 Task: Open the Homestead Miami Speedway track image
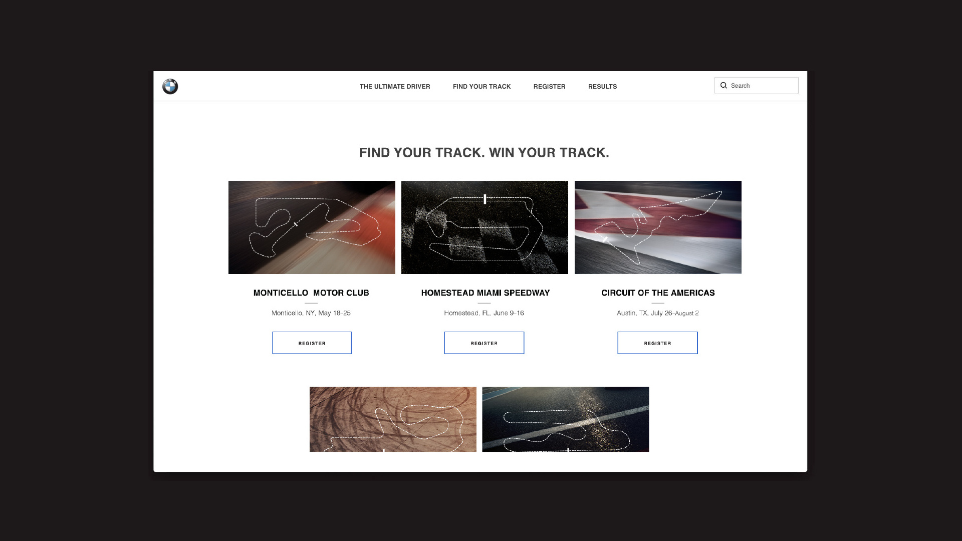point(485,227)
